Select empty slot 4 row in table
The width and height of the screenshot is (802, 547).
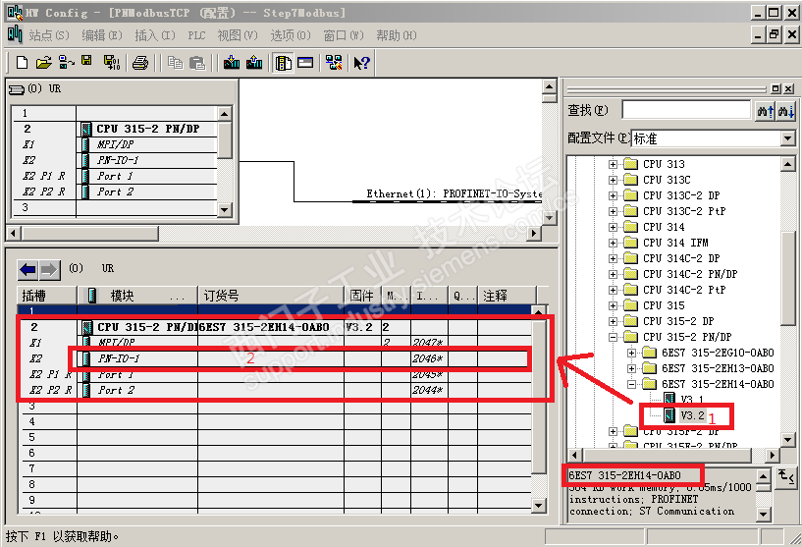point(276,421)
